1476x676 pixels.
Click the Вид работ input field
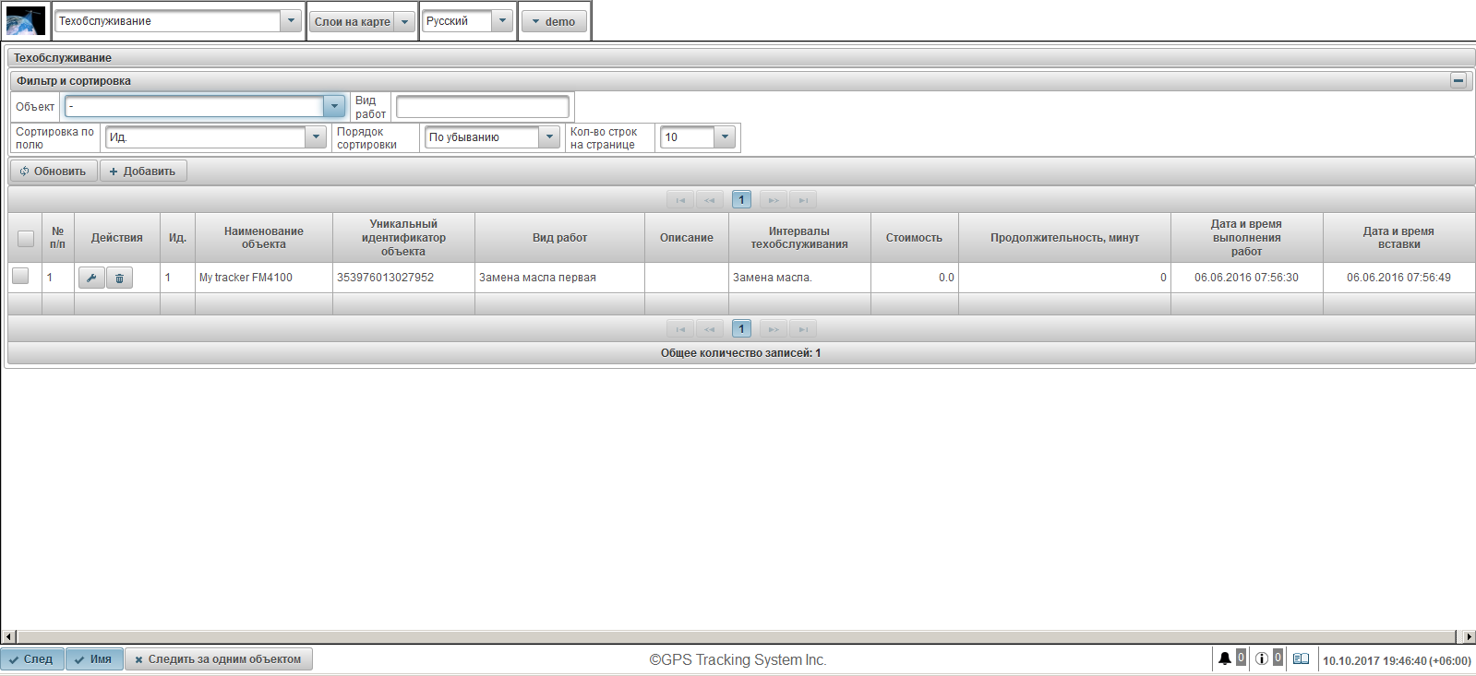pyautogui.click(x=482, y=107)
